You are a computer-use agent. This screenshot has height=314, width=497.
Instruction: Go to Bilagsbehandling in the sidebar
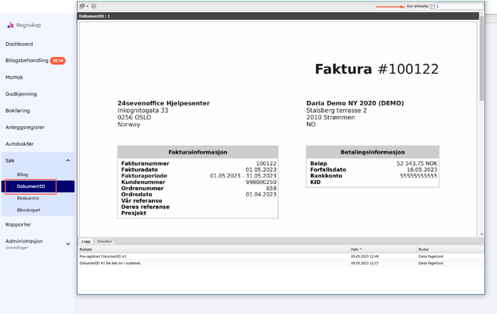click(26, 61)
